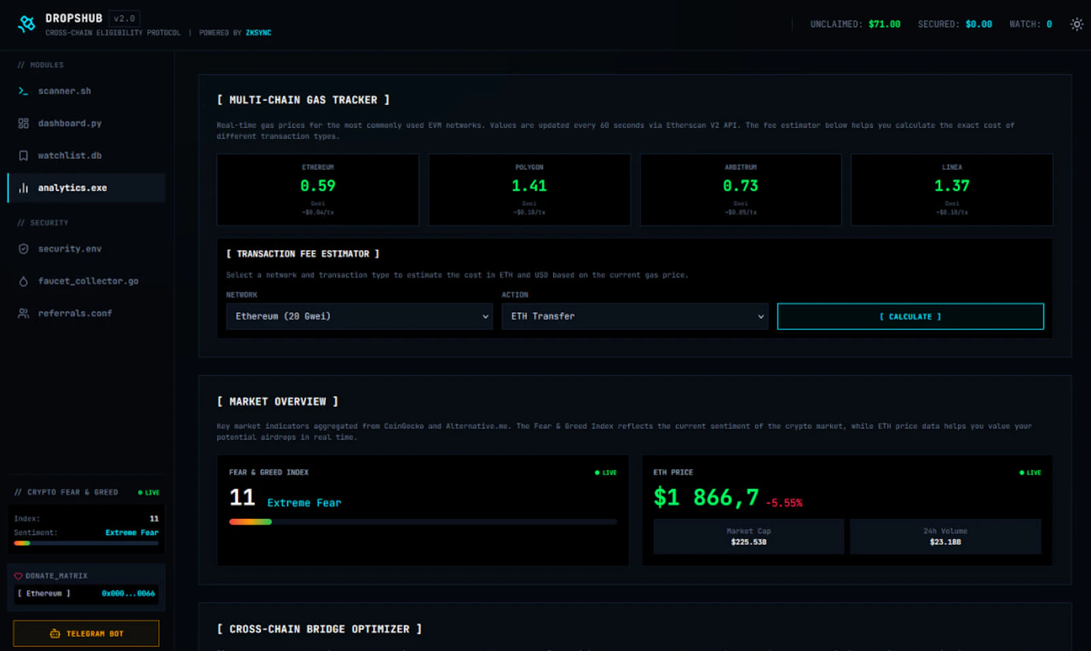The width and height of the screenshot is (1091, 651).
Task: Click the Ethereum gas price card
Action: point(318,190)
